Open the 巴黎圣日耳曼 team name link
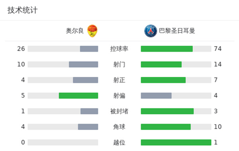Viewport: 239px width, 151px height. (177, 31)
